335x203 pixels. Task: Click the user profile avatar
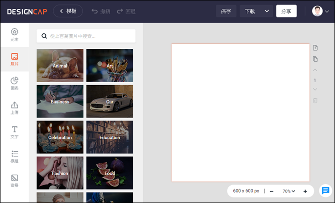coord(317,11)
